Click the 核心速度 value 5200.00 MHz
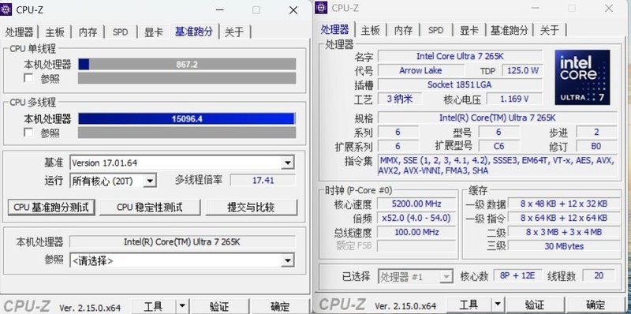 tap(416, 204)
